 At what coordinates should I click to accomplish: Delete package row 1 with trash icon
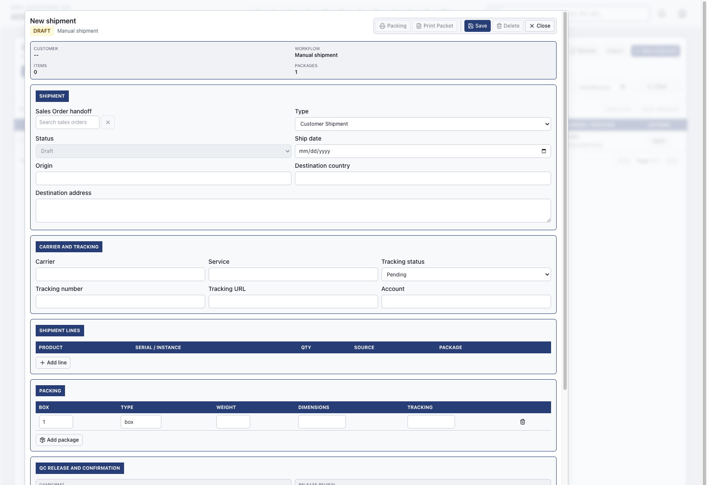[x=523, y=422]
